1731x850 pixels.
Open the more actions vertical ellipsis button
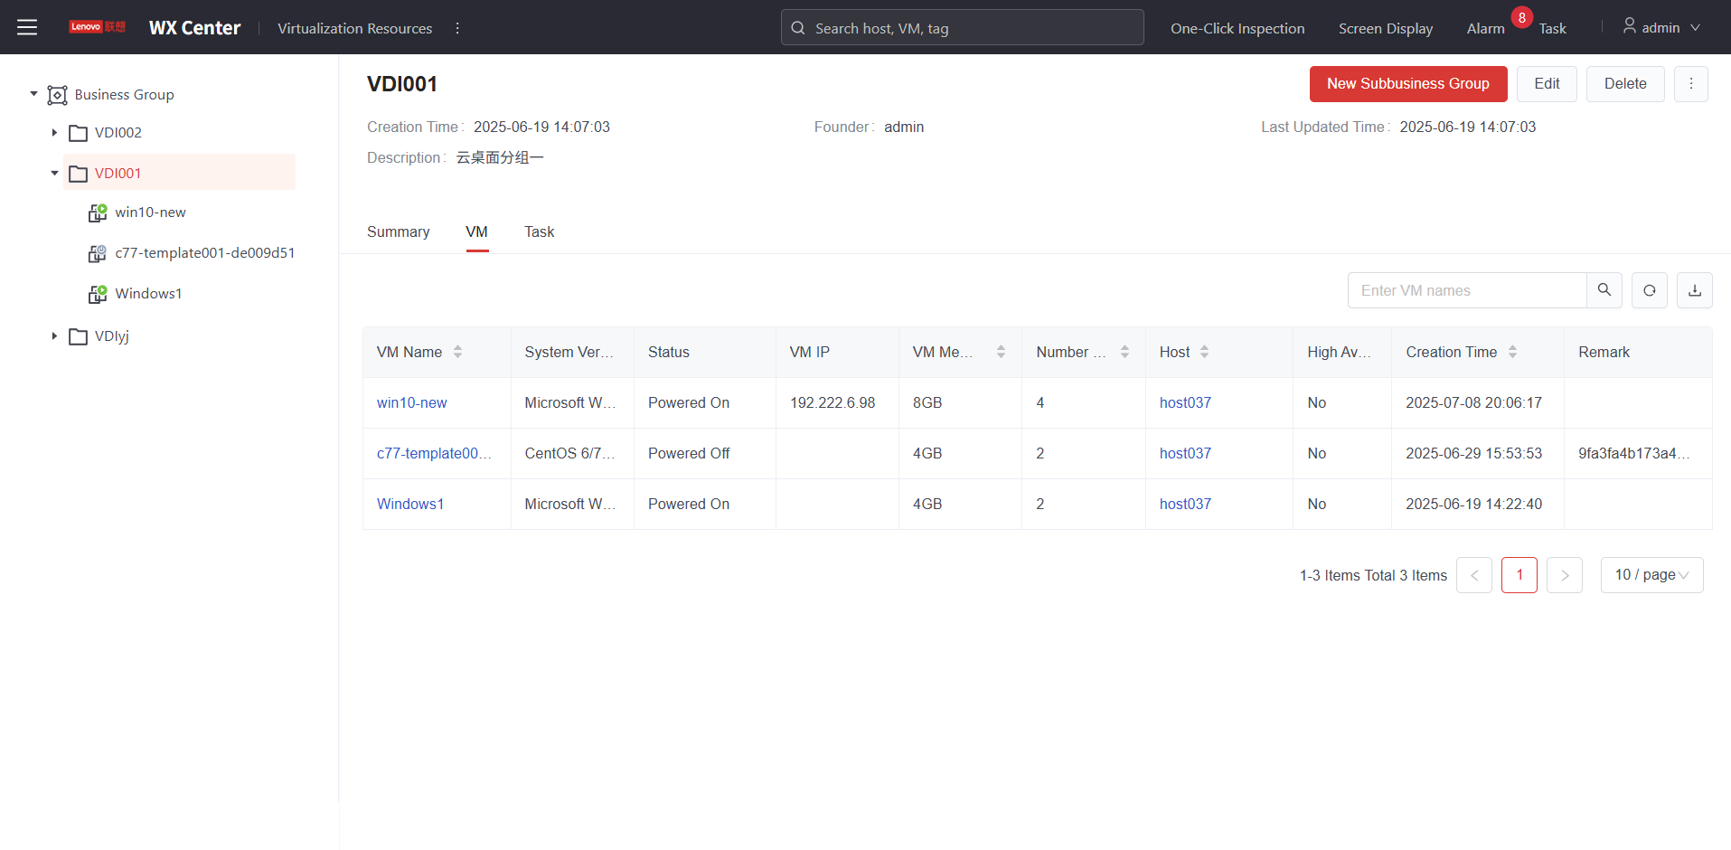click(x=1690, y=84)
